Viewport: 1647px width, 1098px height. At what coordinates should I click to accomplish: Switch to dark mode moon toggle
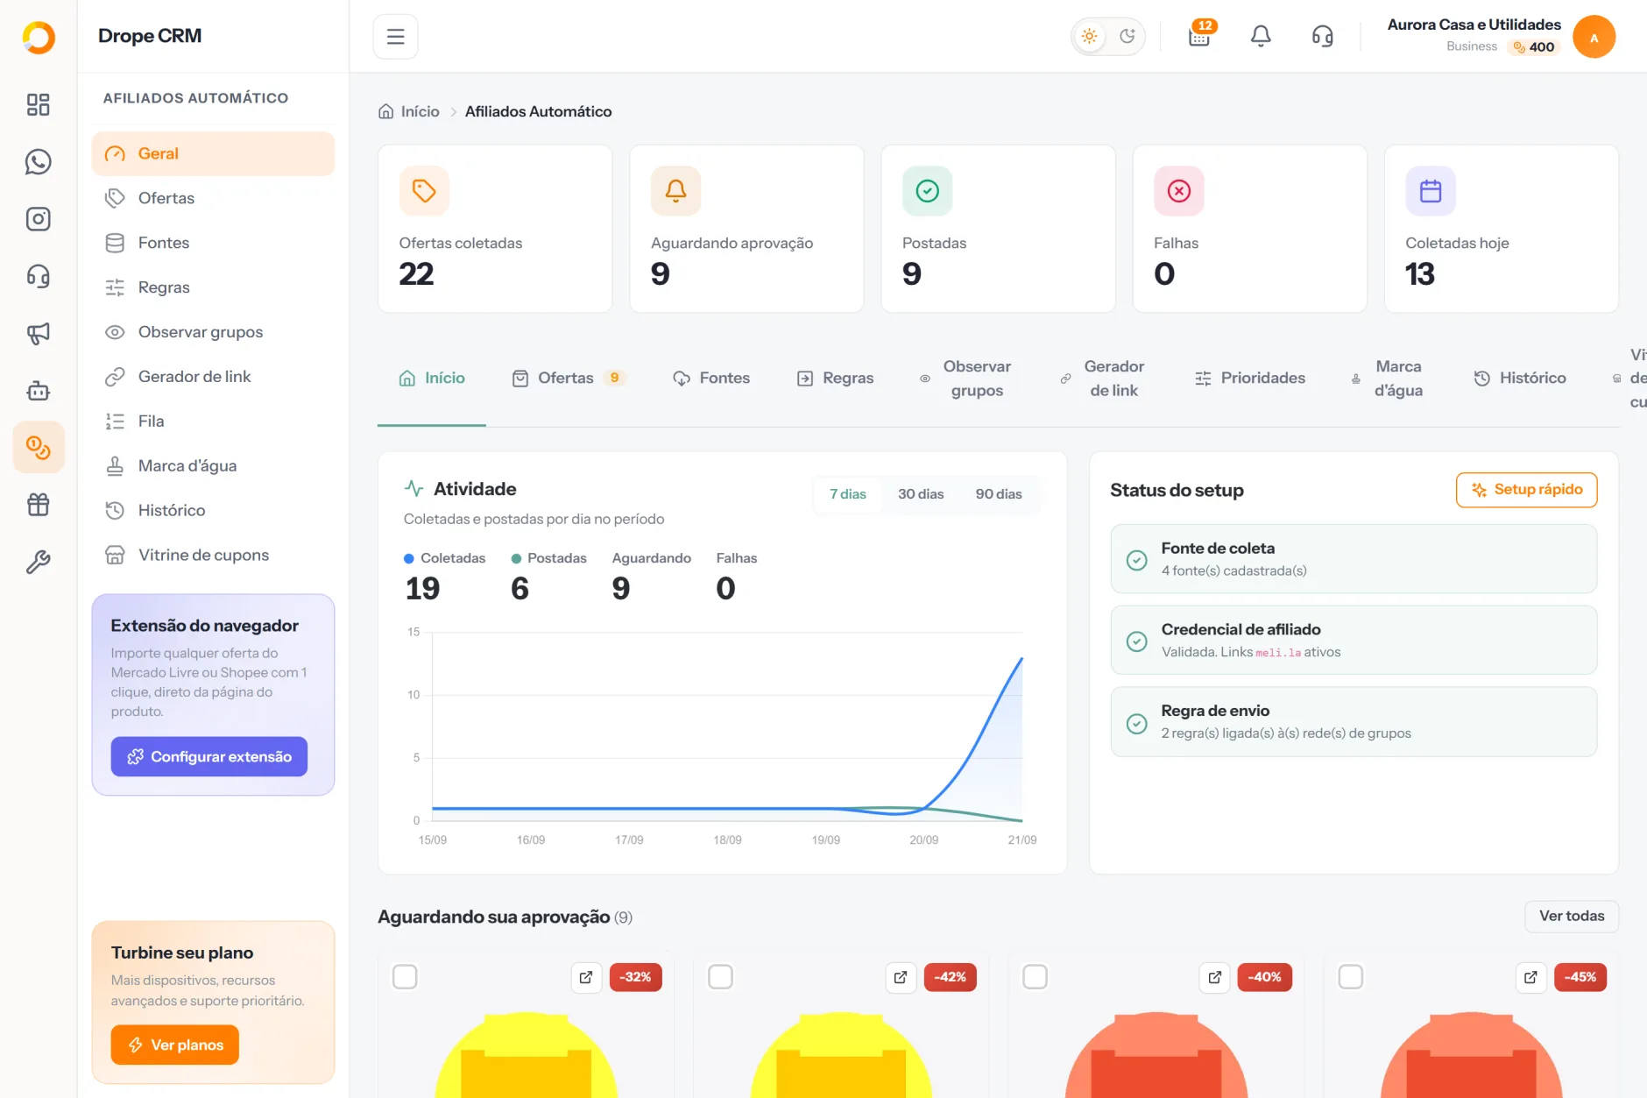1127,36
